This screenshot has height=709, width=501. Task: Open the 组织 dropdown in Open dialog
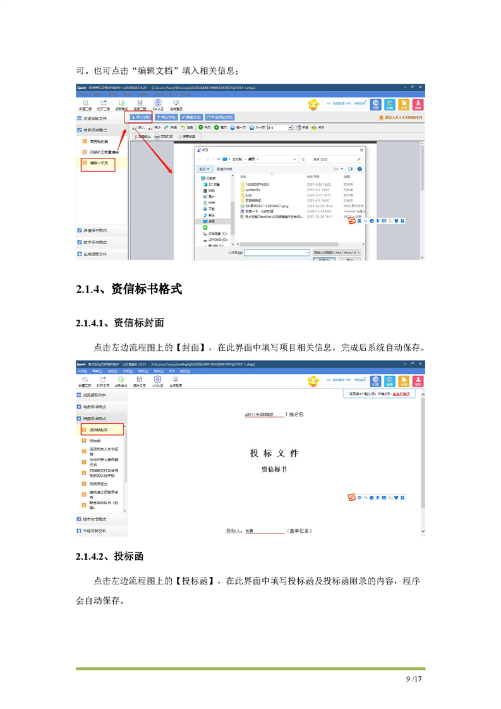pyautogui.click(x=205, y=169)
